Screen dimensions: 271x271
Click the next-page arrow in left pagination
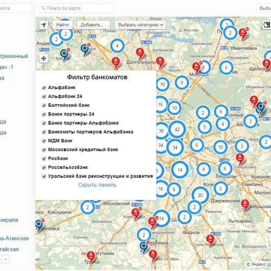(x=5, y=259)
